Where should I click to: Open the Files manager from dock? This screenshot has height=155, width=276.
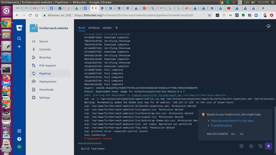pyautogui.click(x=6, y=34)
